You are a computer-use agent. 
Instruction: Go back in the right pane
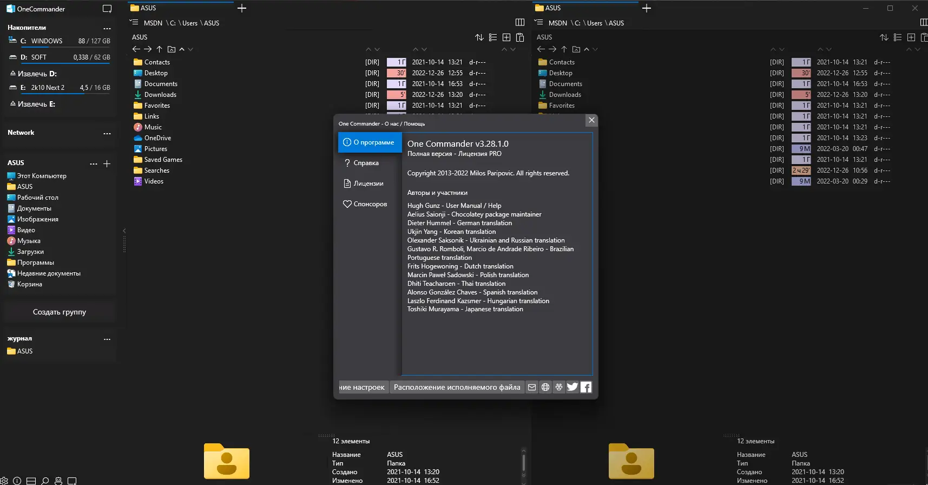click(x=541, y=49)
